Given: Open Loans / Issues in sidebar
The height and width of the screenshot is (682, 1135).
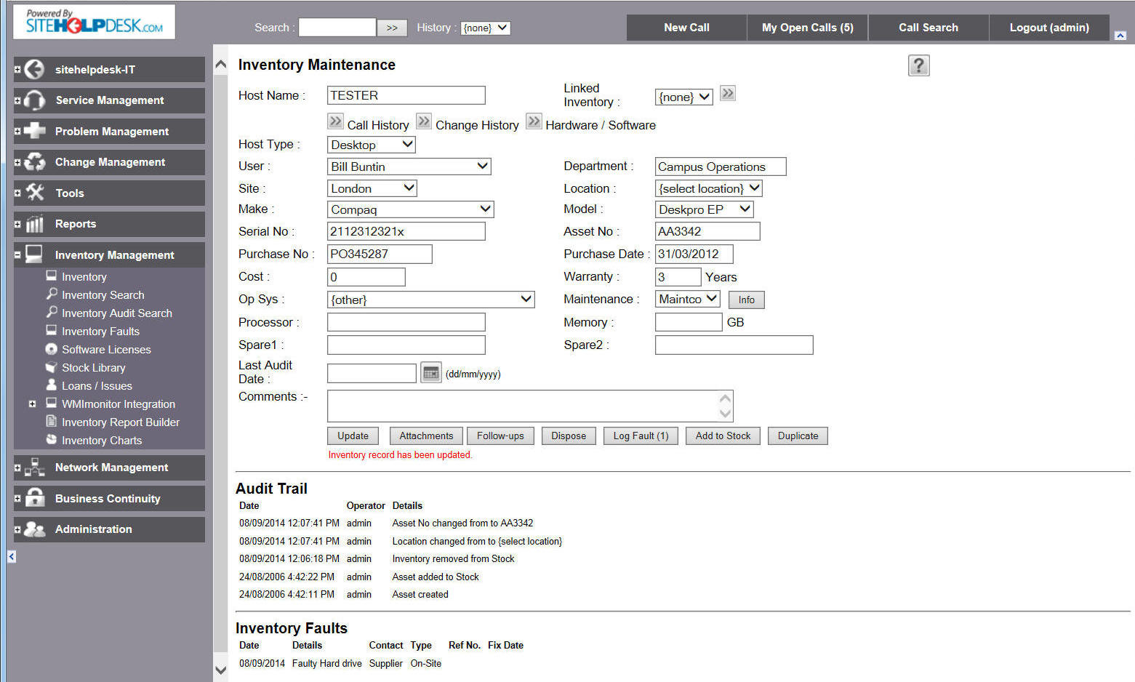Looking at the screenshot, I should click(x=97, y=386).
